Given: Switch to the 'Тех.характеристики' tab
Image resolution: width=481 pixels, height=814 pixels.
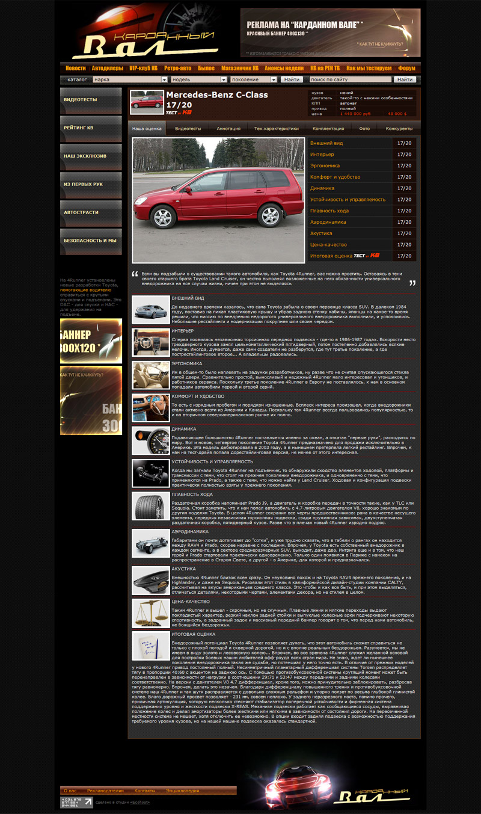Looking at the screenshot, I should click(x=276, y=128).
